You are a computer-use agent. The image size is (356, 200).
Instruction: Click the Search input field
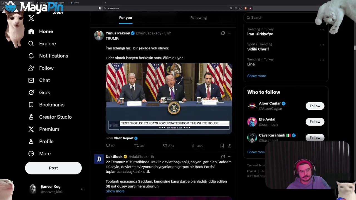(x=281, y=17)
